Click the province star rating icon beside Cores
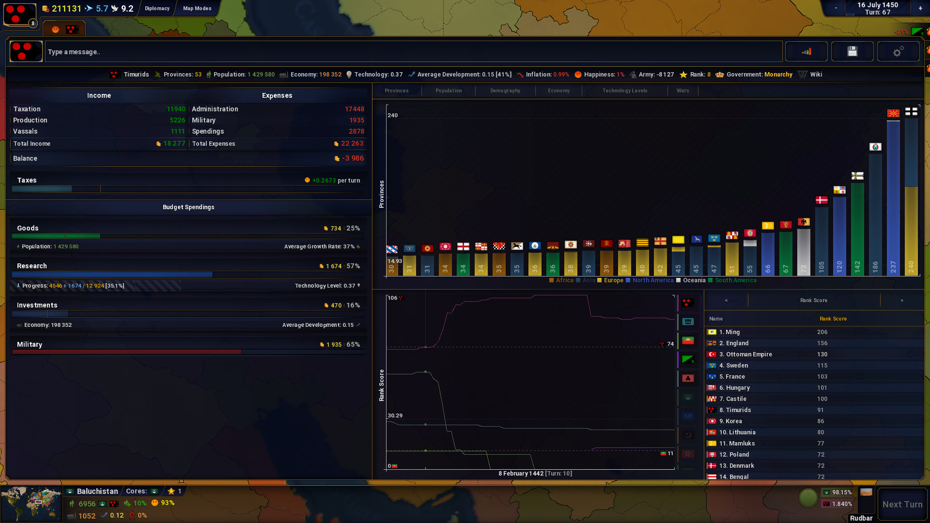Image resolution: width=930 pixels, height=523 pixels. coord(171,491)
